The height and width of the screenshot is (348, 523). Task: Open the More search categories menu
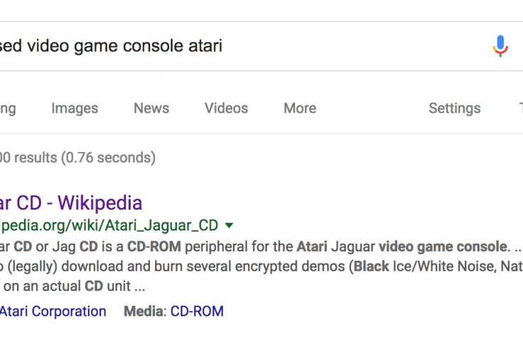[x=300, y=108]
